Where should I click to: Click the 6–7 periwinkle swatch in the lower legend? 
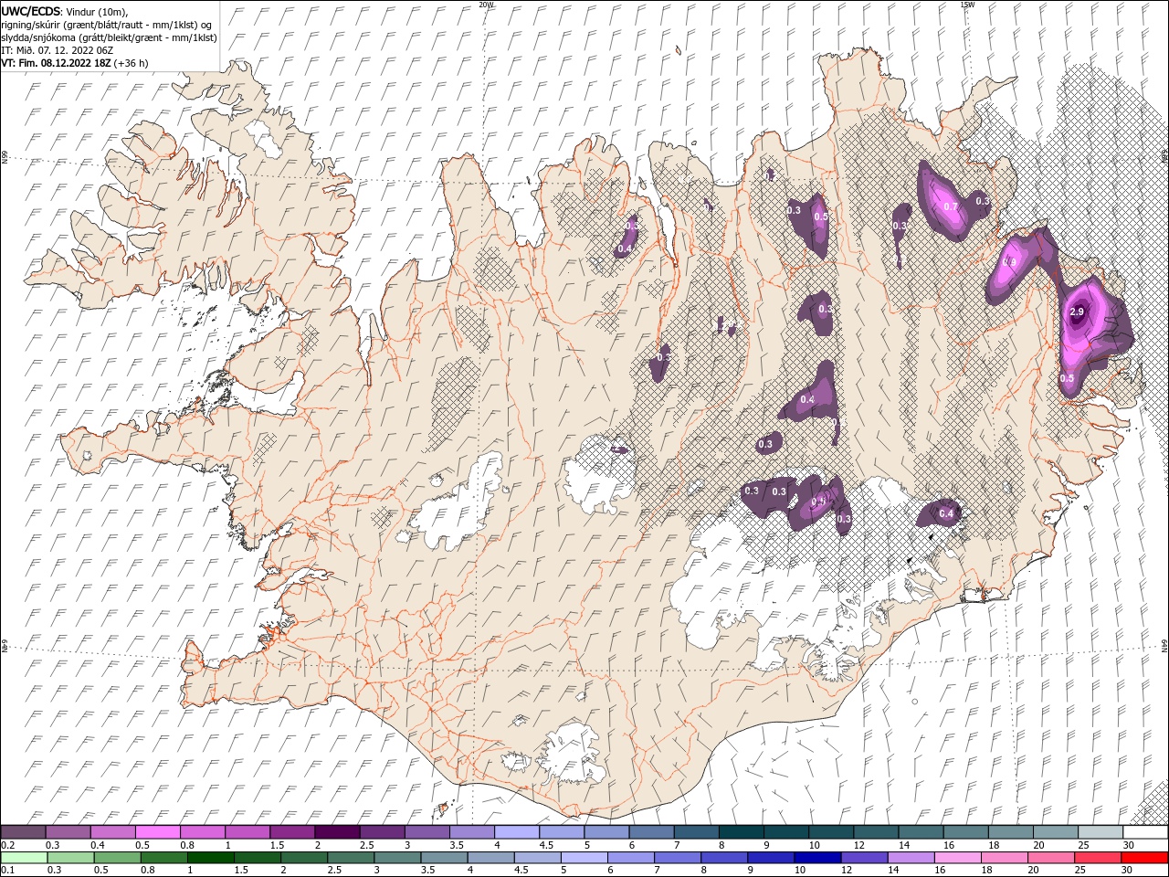[630, 858]
